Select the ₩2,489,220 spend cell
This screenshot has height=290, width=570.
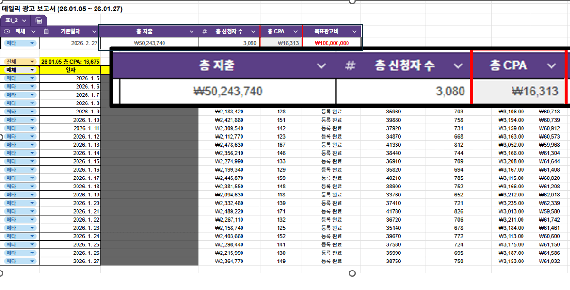coord(229,211)
